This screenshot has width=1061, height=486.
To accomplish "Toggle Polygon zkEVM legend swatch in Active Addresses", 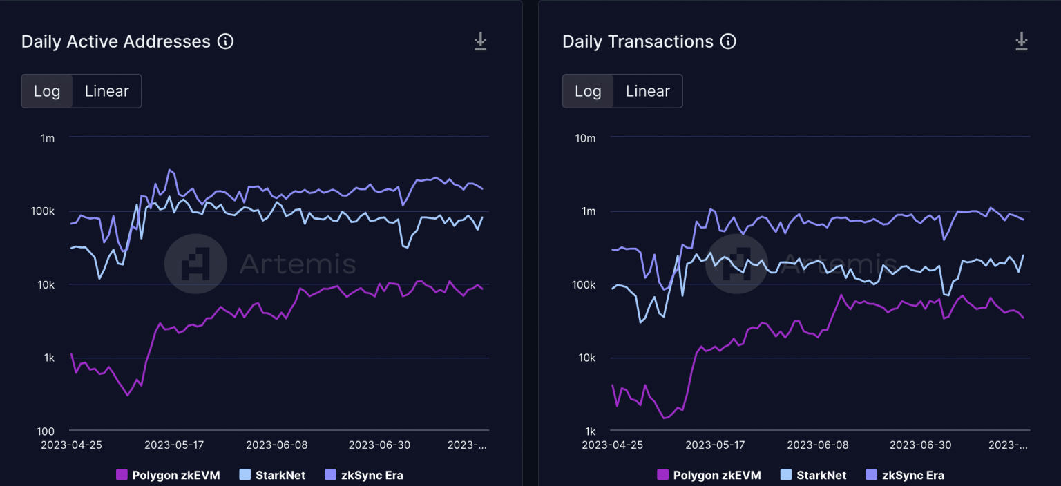I will pyautogui.click(x=122, y=475).
